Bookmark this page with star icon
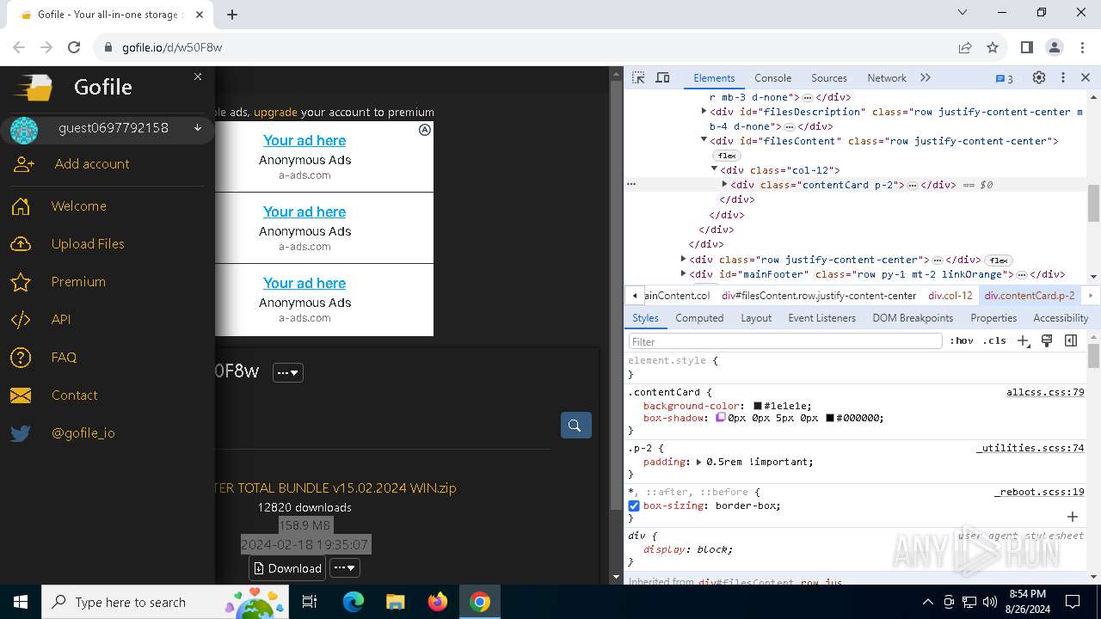The height and width of the screenshot is (619, 1101). tap(993, 47)
